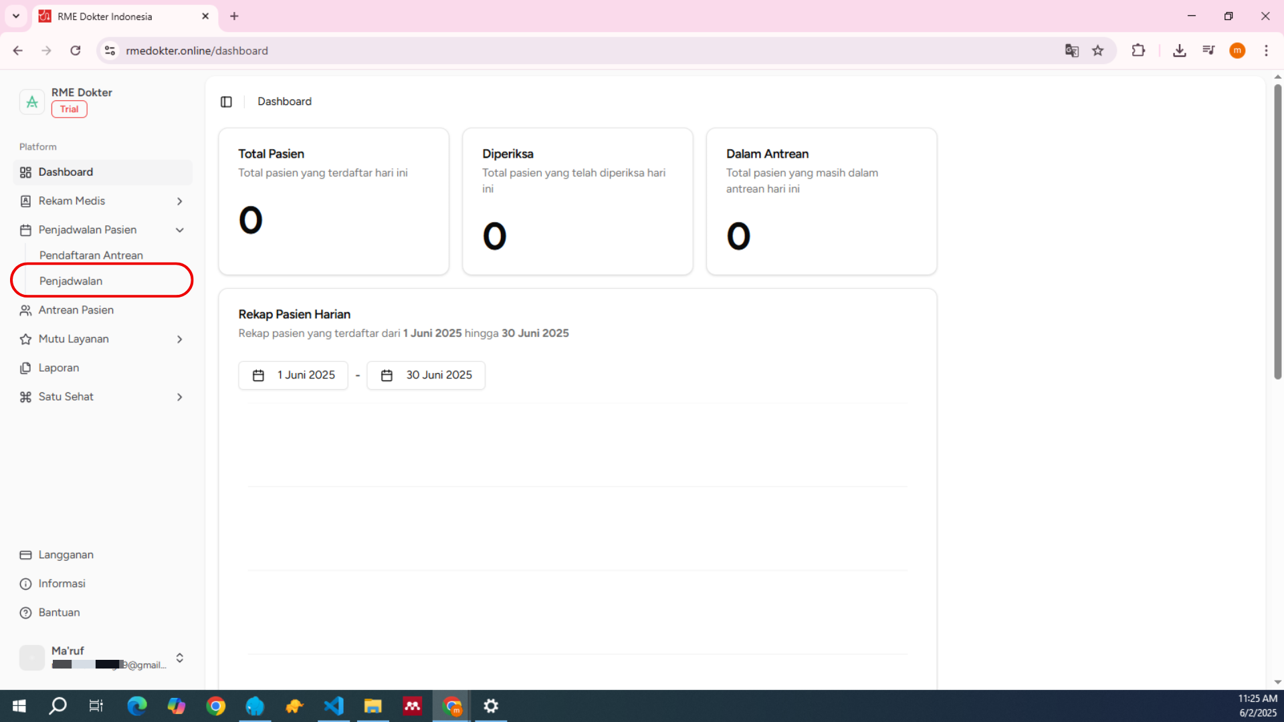Open Google Translate icon in address bar
Image resolution: width=1284 pixels, height=722 pixels.
click(x=1071, y=51)
